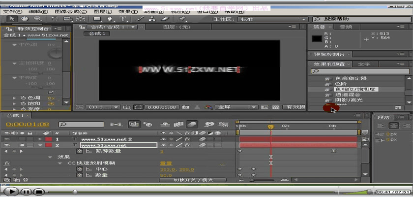Screen dimensions: 413x197
Task: Collapse the CC 快速放射模糊 effect
Action: click(60, 163)
